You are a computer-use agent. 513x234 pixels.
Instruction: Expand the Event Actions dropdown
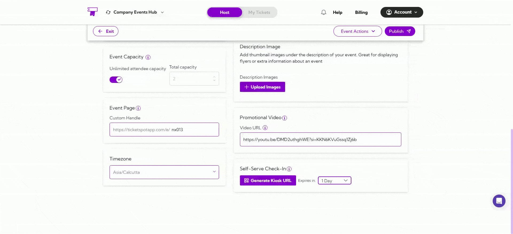357,31
